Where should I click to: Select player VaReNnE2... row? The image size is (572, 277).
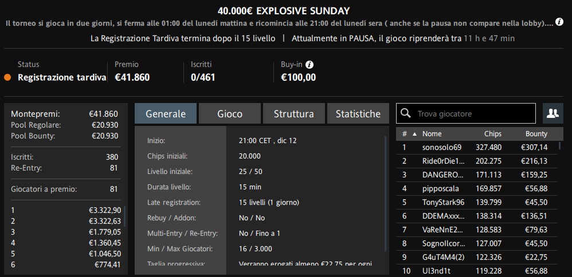476,230
